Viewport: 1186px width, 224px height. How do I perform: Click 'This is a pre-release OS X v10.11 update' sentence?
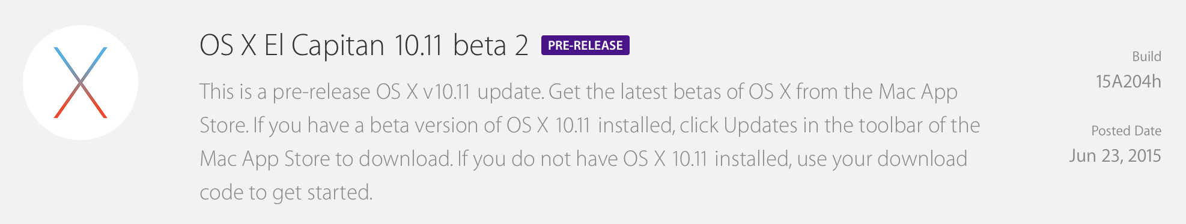click(x=372, y=92)
